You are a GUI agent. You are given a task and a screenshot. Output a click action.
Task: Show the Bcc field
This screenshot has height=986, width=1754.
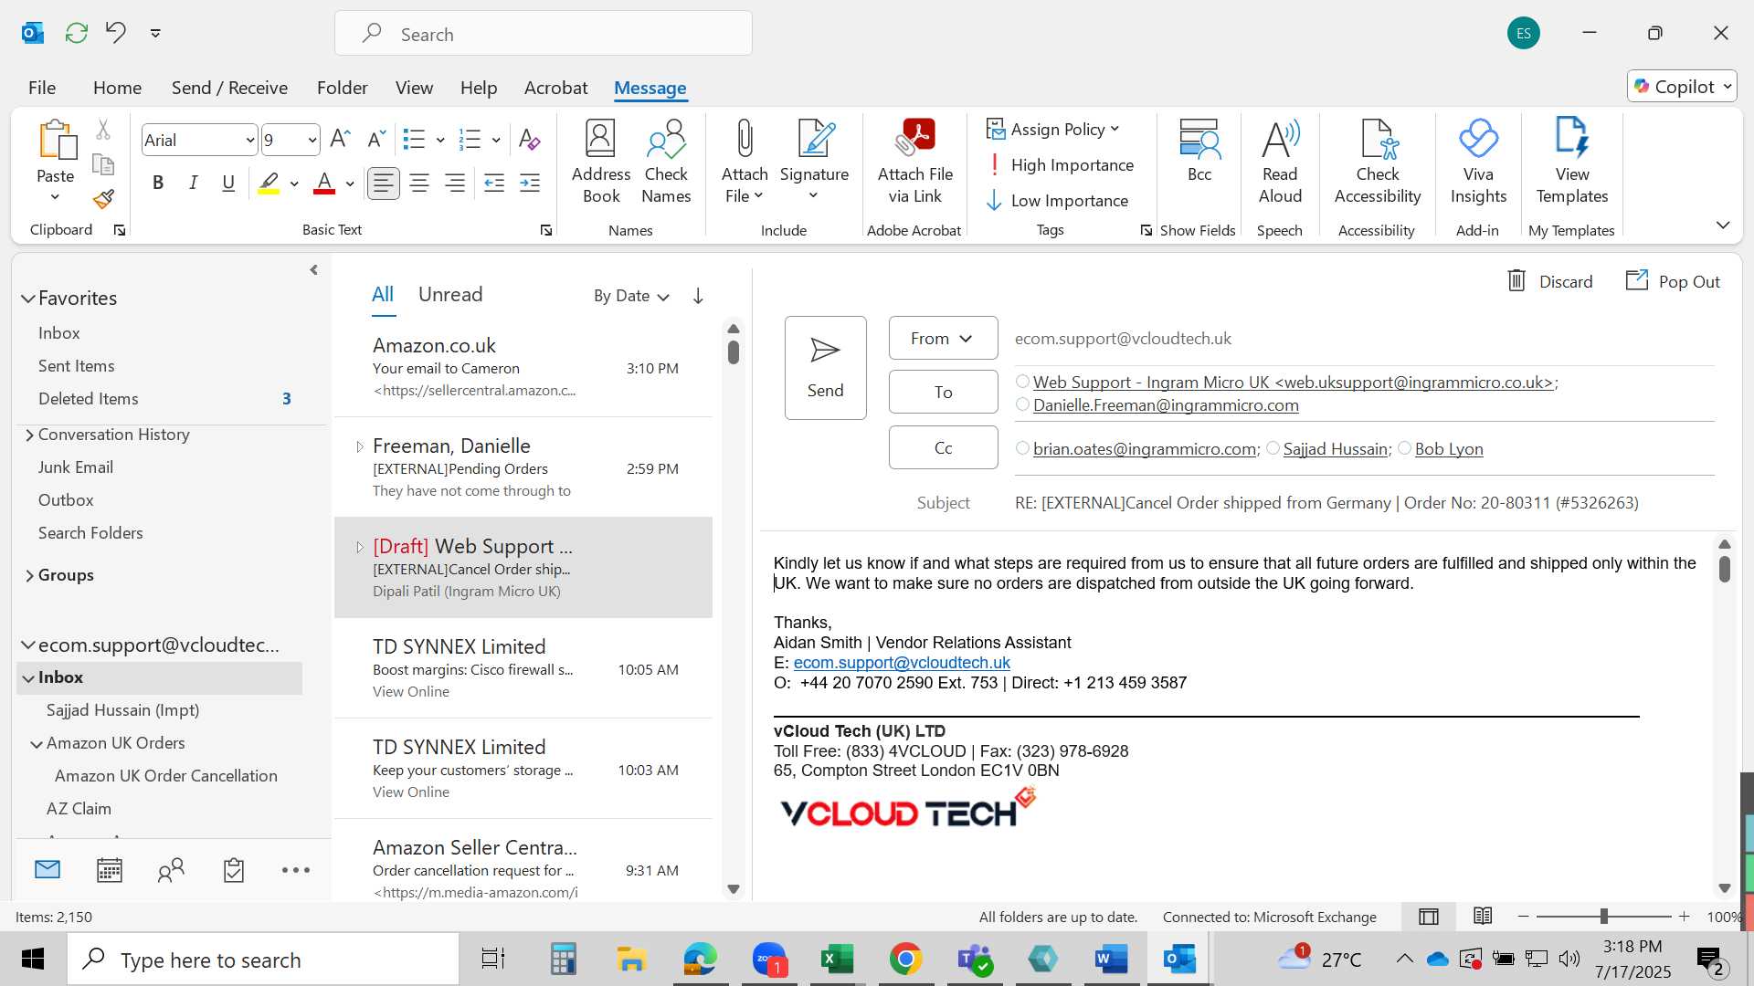click(1199, 152)
